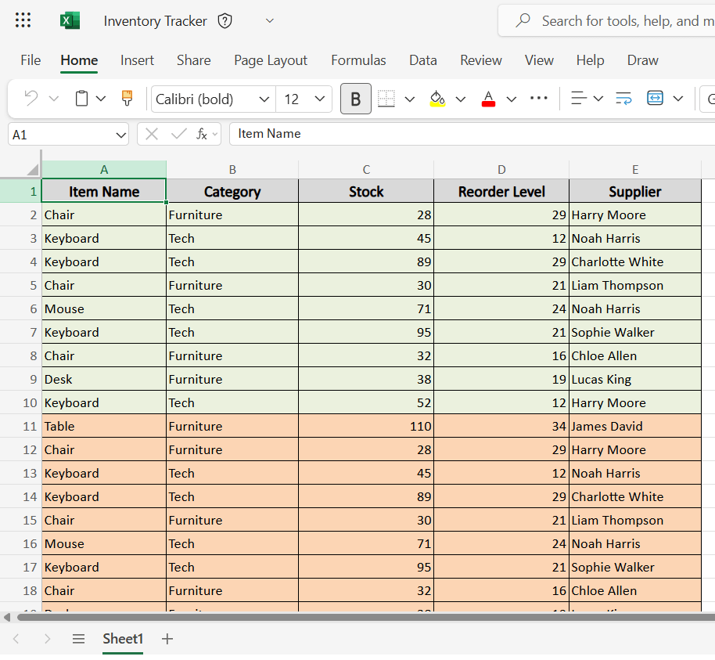Screen dimensions: 715x660
Task: Switch to the Formulas ribbon tab
Action: coord(358,60)
